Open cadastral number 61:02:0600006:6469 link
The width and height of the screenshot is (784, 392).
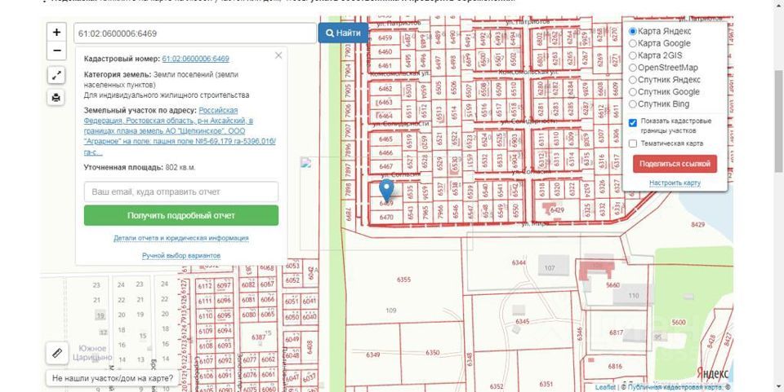click(x=195, y=59)
